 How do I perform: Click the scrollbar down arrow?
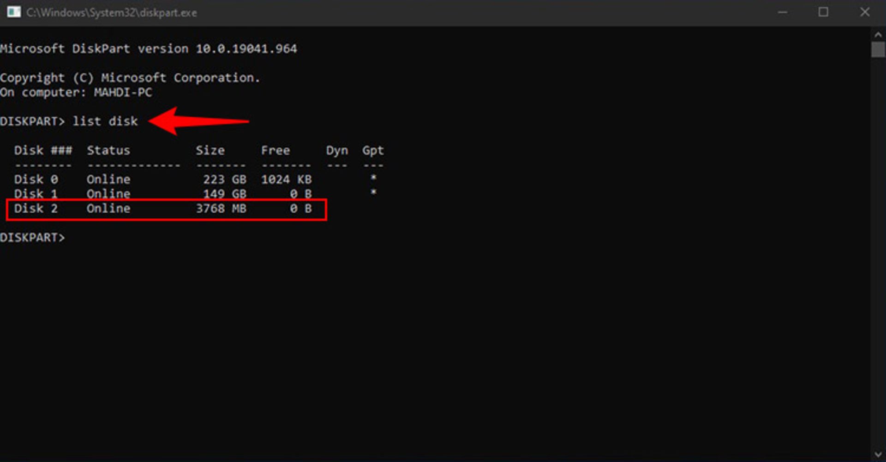pos(878,454)
